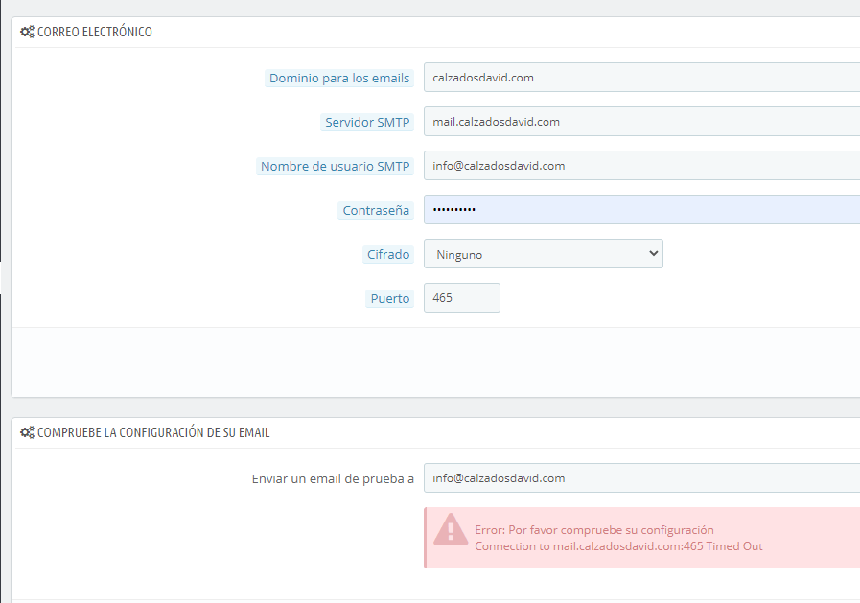Click the test email recipient field
Screen dimensions: 860x603
pos(641,478)
